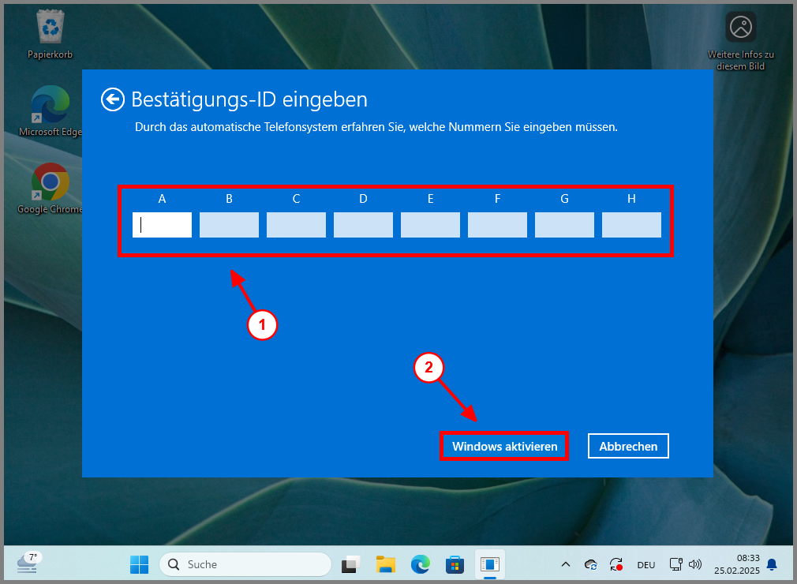This screenshot has width=797, height=584.
Task: Open the Windows Start menu
Action: [x=139, y=564]
